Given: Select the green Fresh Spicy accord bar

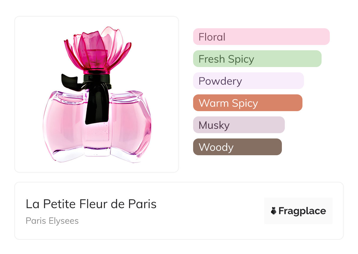Looking at the screenshot, I should click(x=257, y=59).
